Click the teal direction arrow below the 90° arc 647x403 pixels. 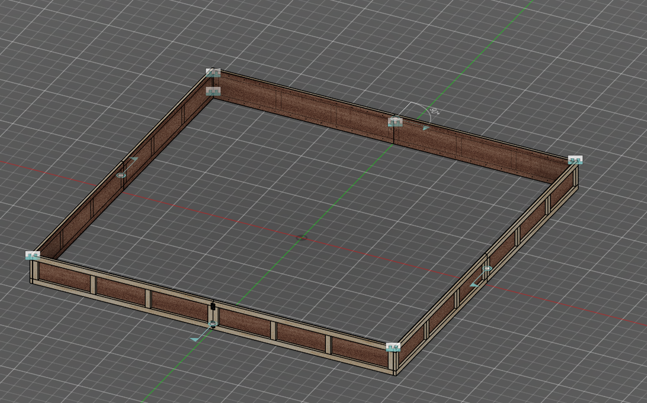(426, 128)
